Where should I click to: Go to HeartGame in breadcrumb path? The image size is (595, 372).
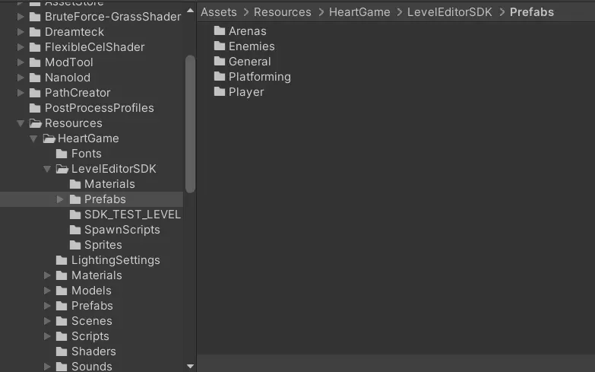[359, 12]
